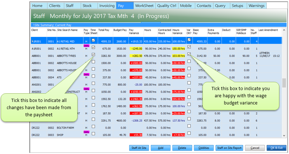This screenshot has width=289, height=154.
Task: Click the -1245.00 pay variance cell
Action: point(136,49)
